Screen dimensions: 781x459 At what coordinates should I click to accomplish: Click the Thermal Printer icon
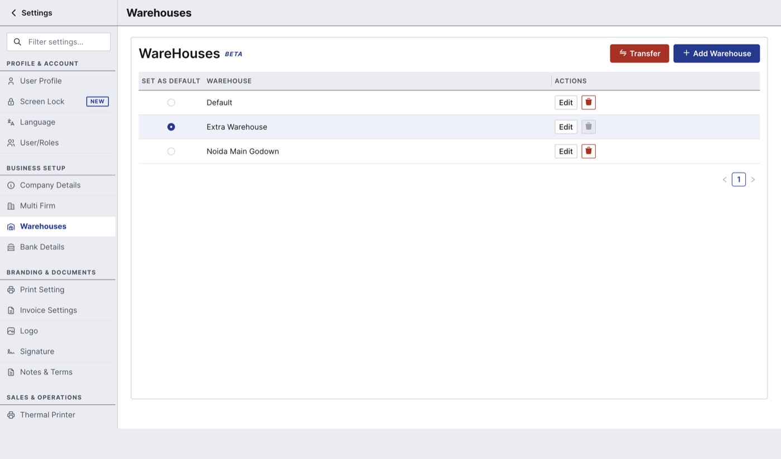(x=11, y=415)
